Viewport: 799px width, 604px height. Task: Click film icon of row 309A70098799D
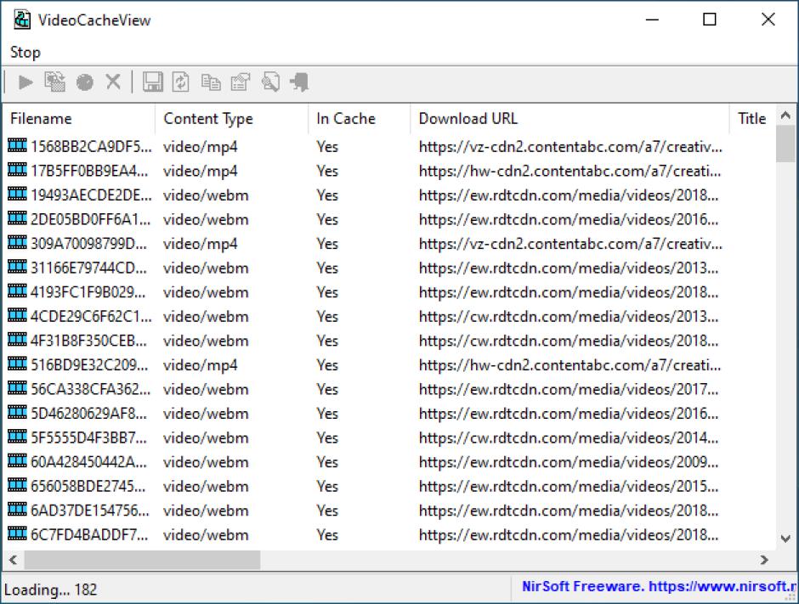[17, 242]
